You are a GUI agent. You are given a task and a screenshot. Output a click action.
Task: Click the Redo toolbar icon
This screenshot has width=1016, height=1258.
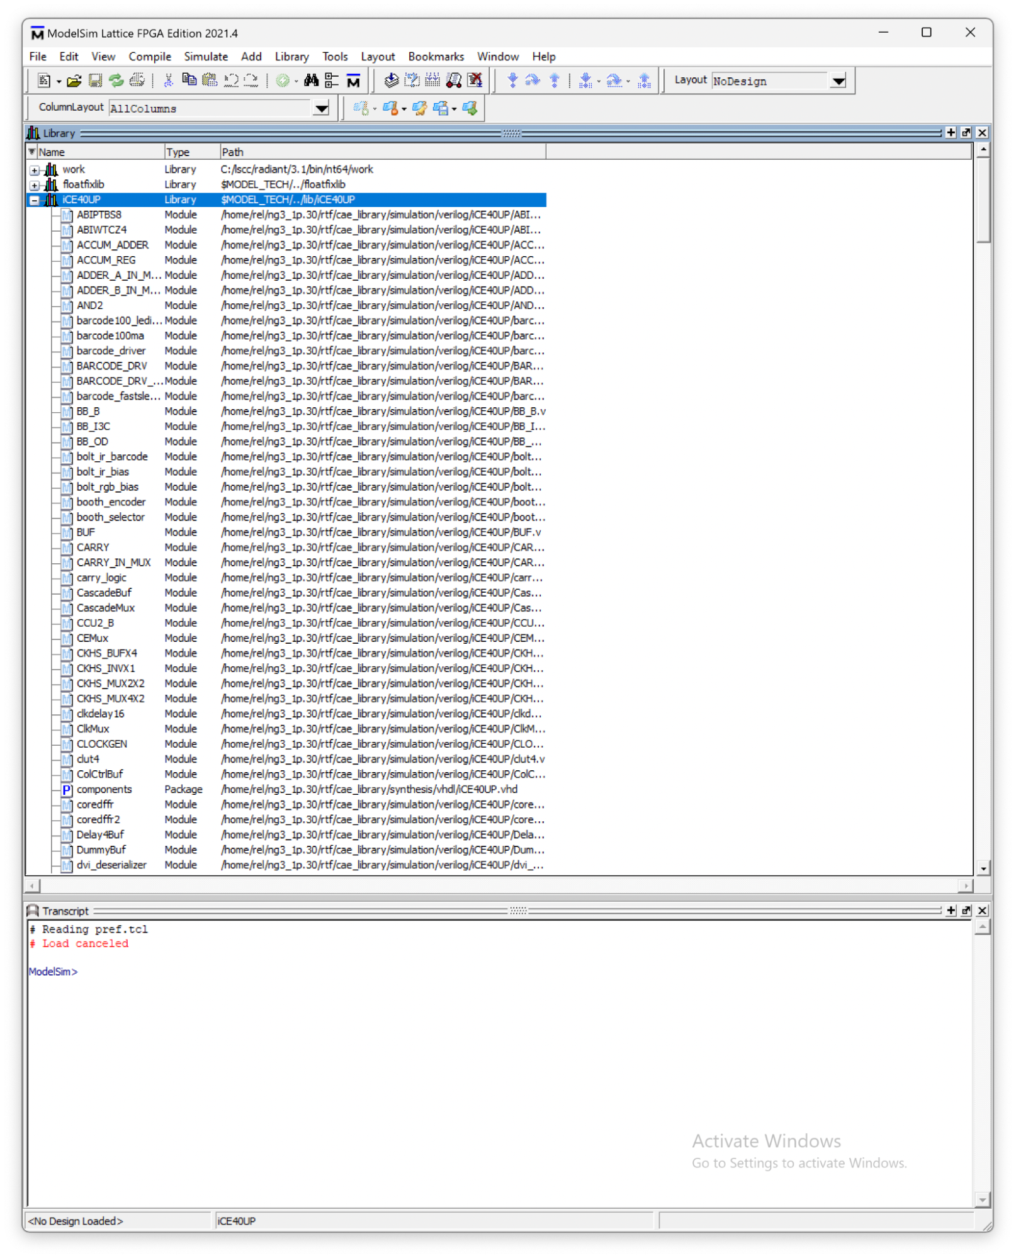pos(251,81)
